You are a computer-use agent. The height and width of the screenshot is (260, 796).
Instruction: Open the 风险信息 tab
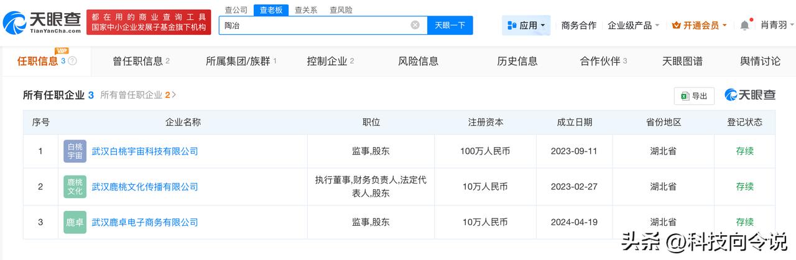pos(419,61)
